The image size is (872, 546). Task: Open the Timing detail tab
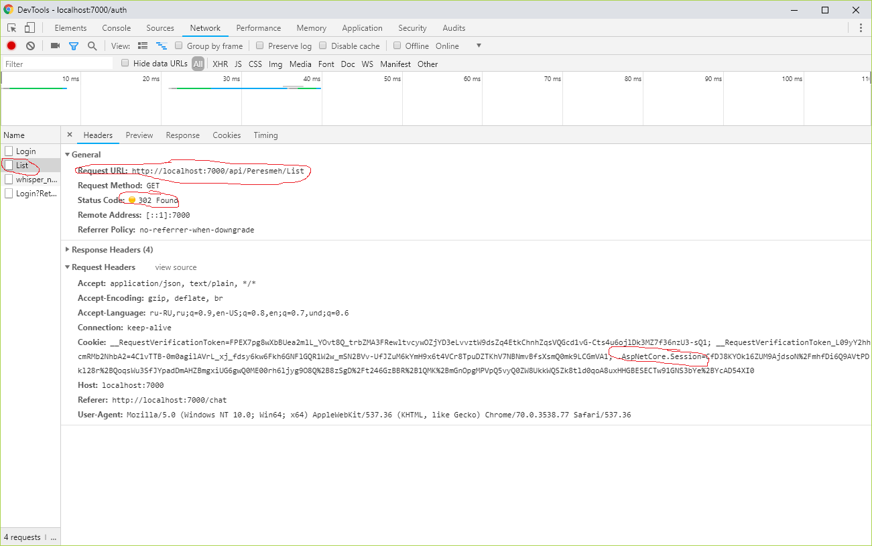[265, 135]
